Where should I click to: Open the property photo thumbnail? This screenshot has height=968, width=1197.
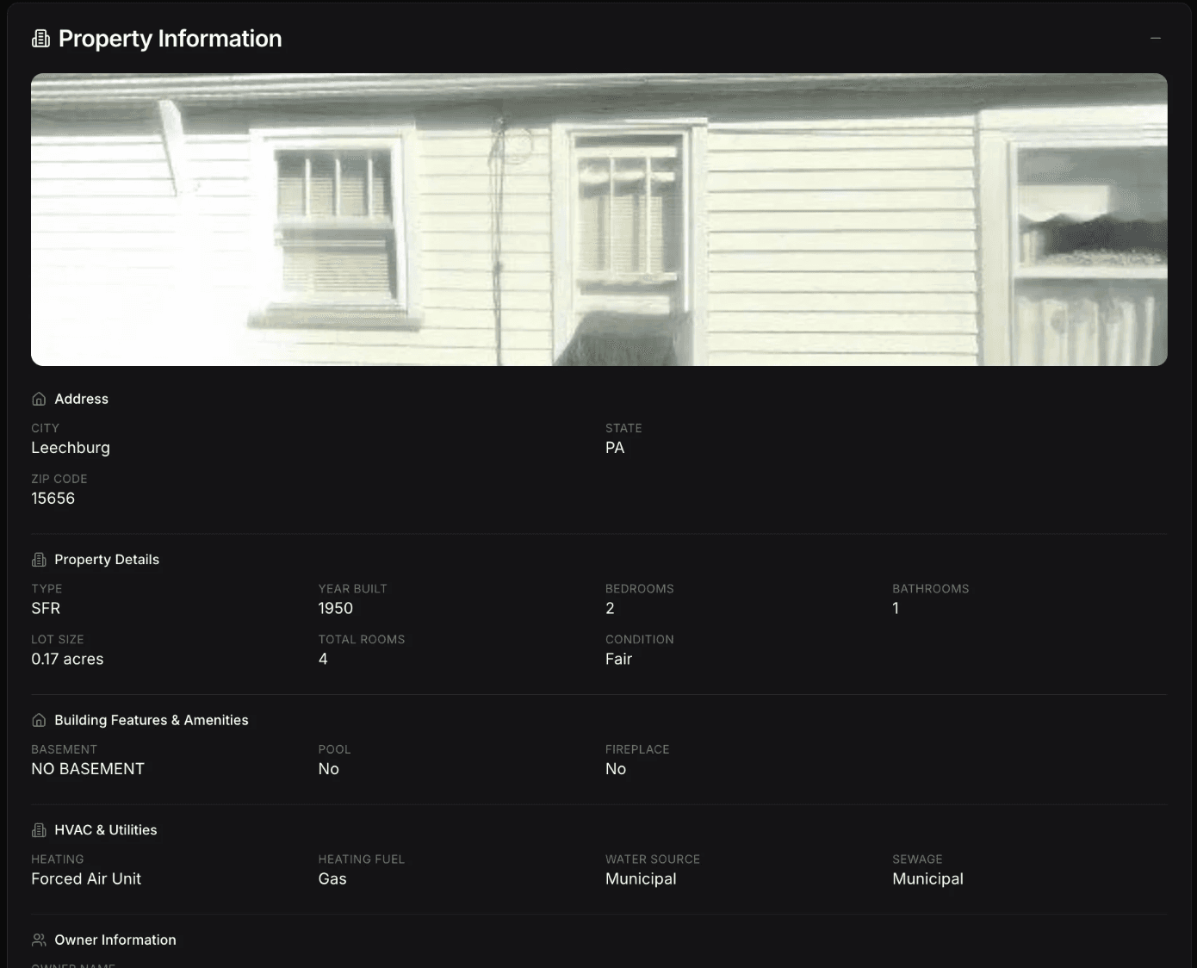pos(598,220)
